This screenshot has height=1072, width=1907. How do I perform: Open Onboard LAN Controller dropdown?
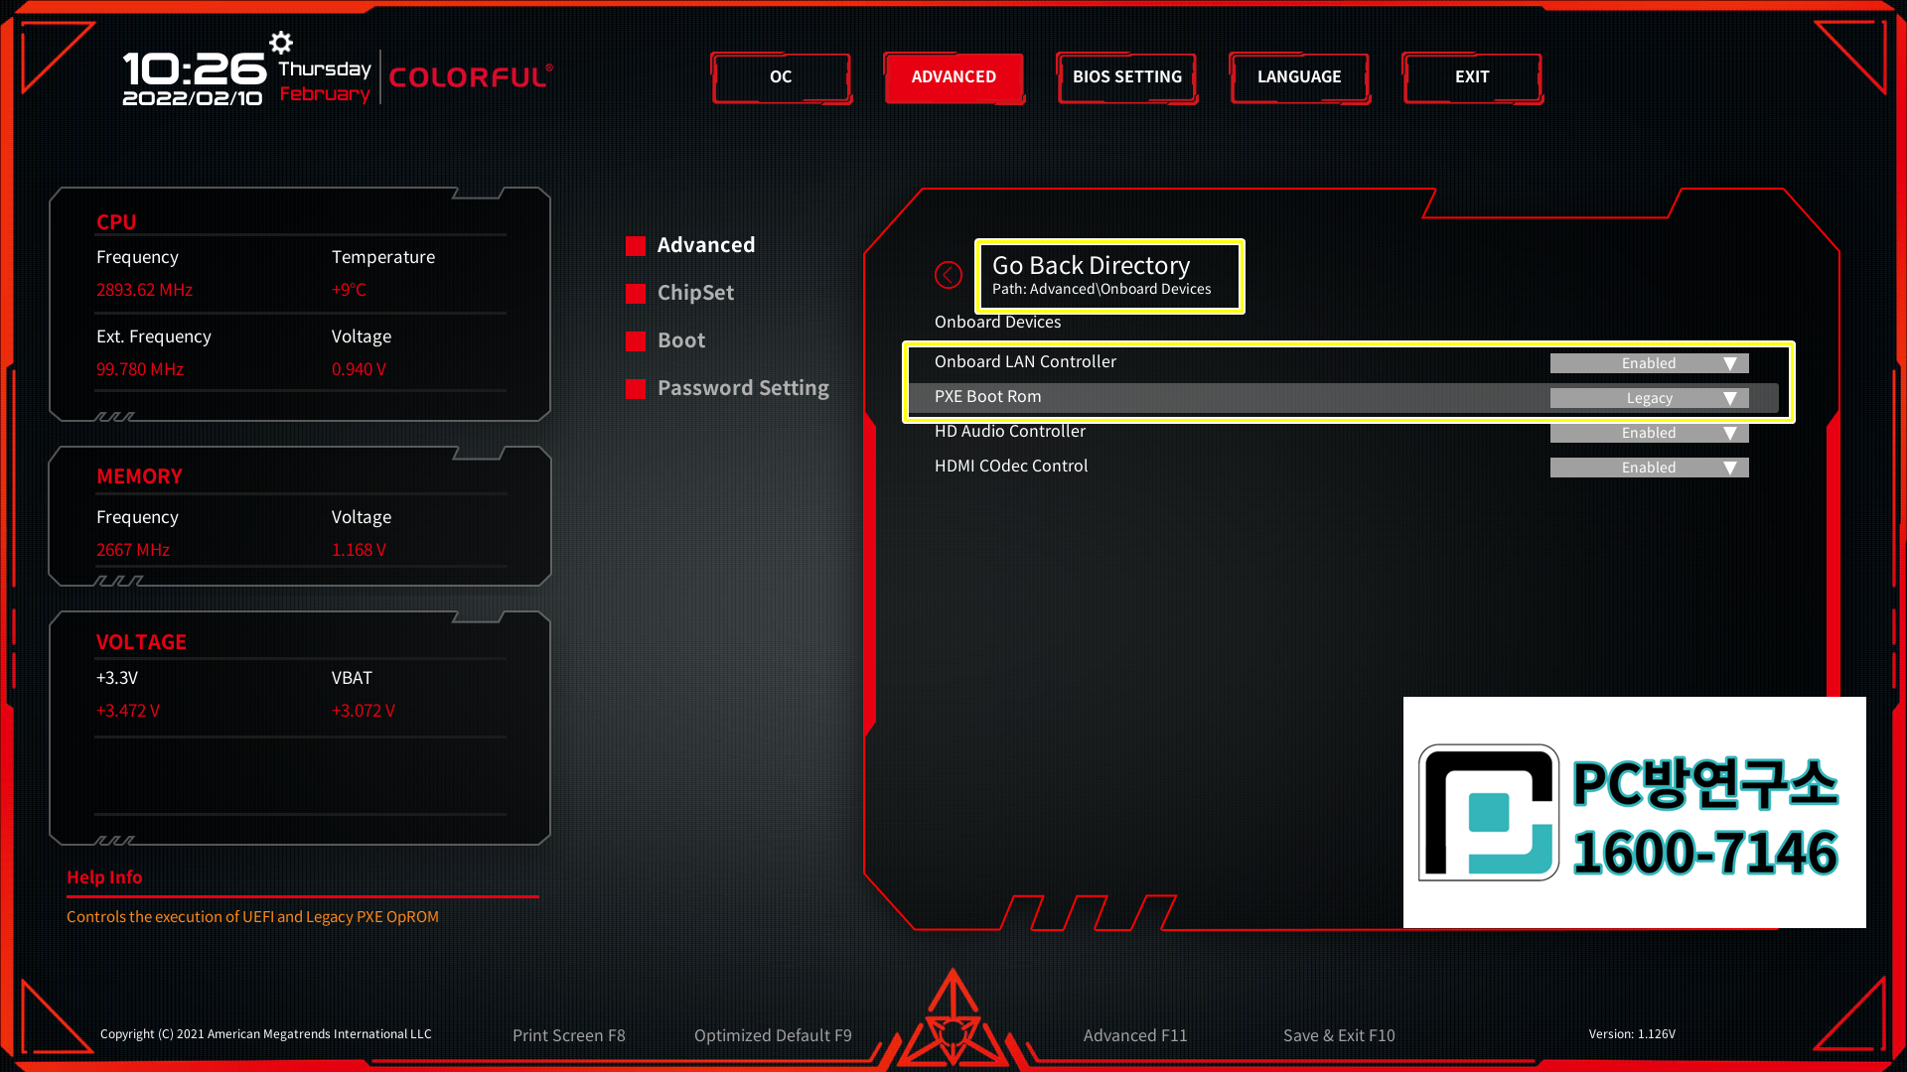point(1649,363)
